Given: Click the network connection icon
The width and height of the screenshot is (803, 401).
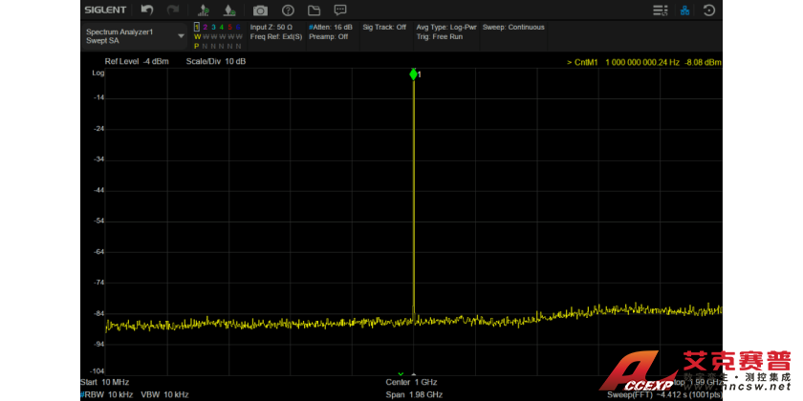Looking at the screenshot, I should coord(684,11).
